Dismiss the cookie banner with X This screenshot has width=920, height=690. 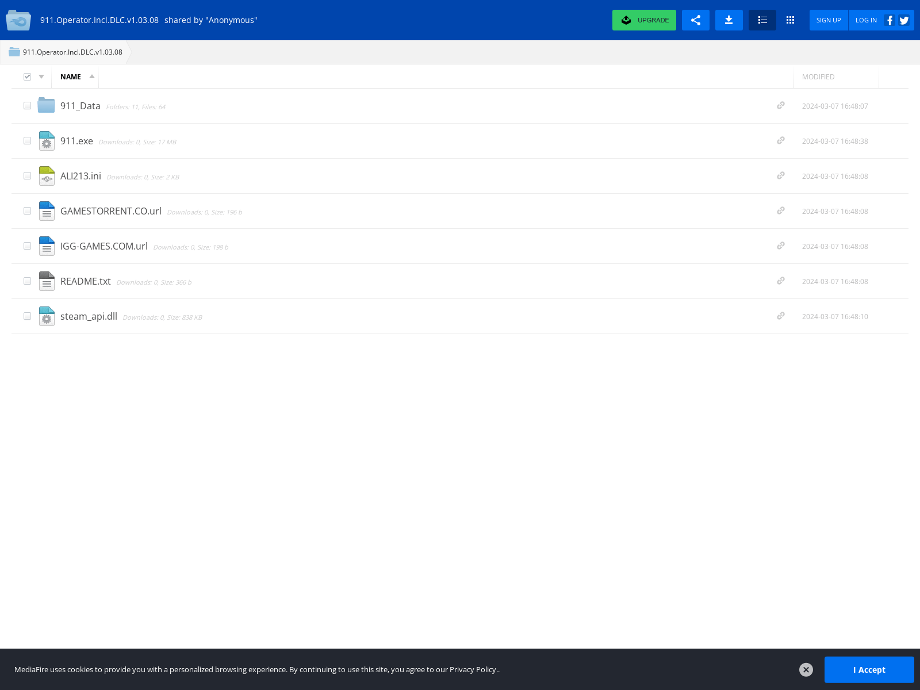click(806, 670)
